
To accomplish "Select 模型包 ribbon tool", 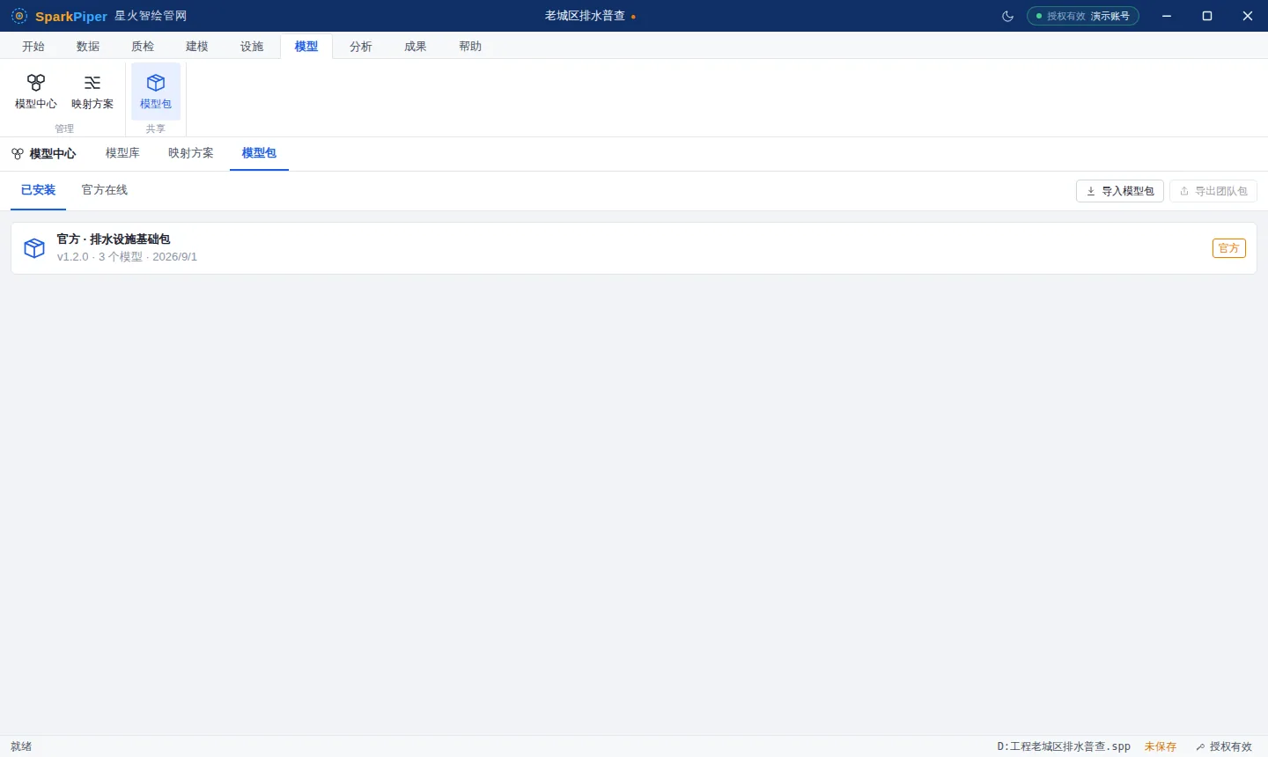I will click(156, 92).
